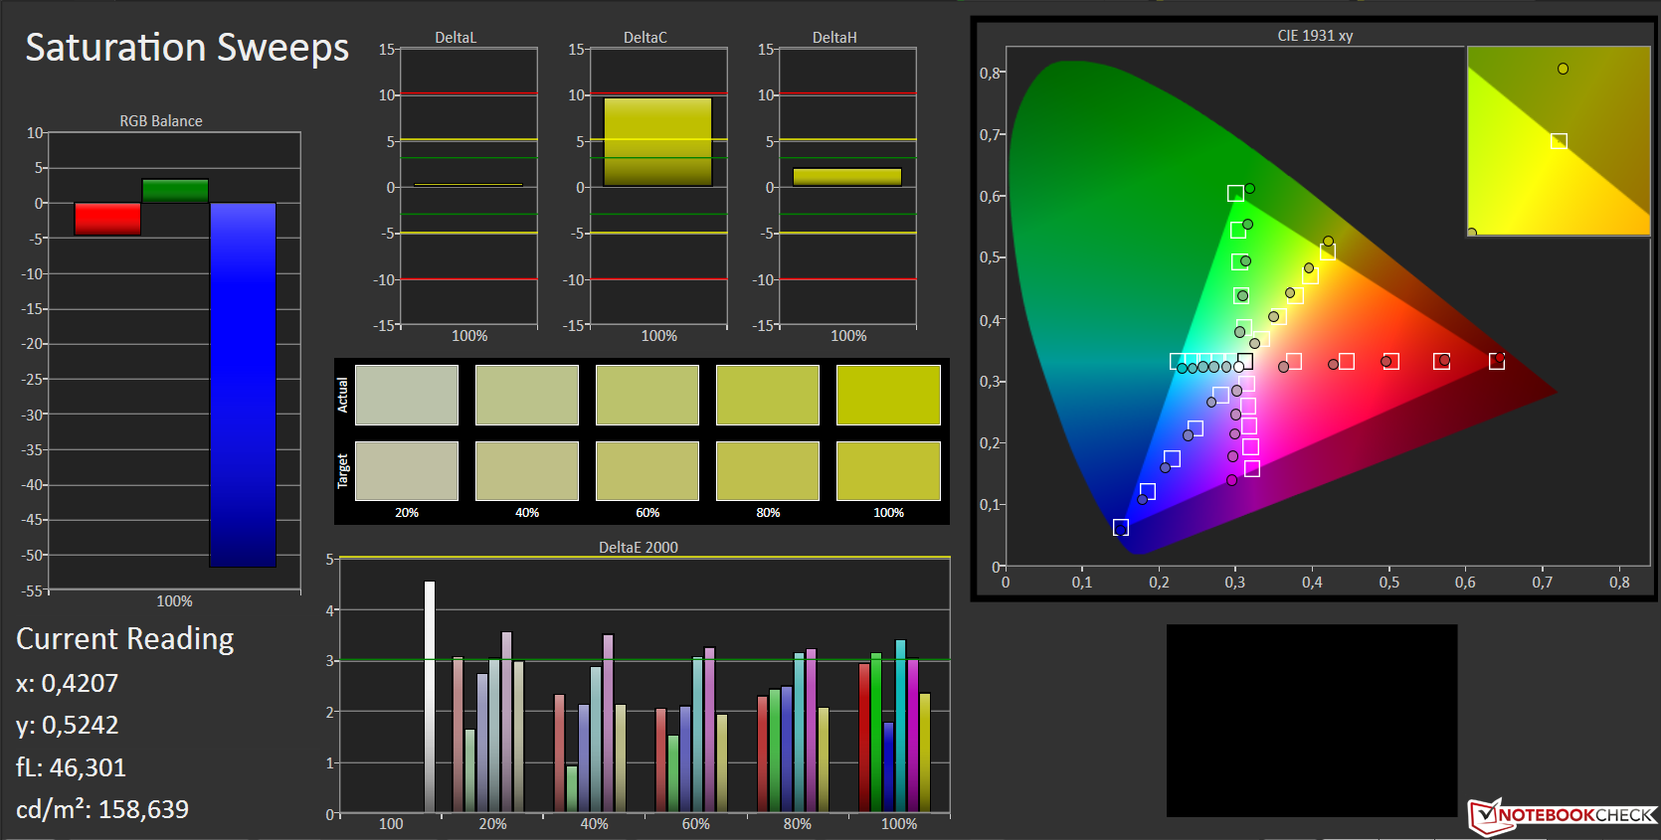Click the 'x: 0,4207' reading
The width and height of the screenshot is (1661, 840).
tap(68, 684)
